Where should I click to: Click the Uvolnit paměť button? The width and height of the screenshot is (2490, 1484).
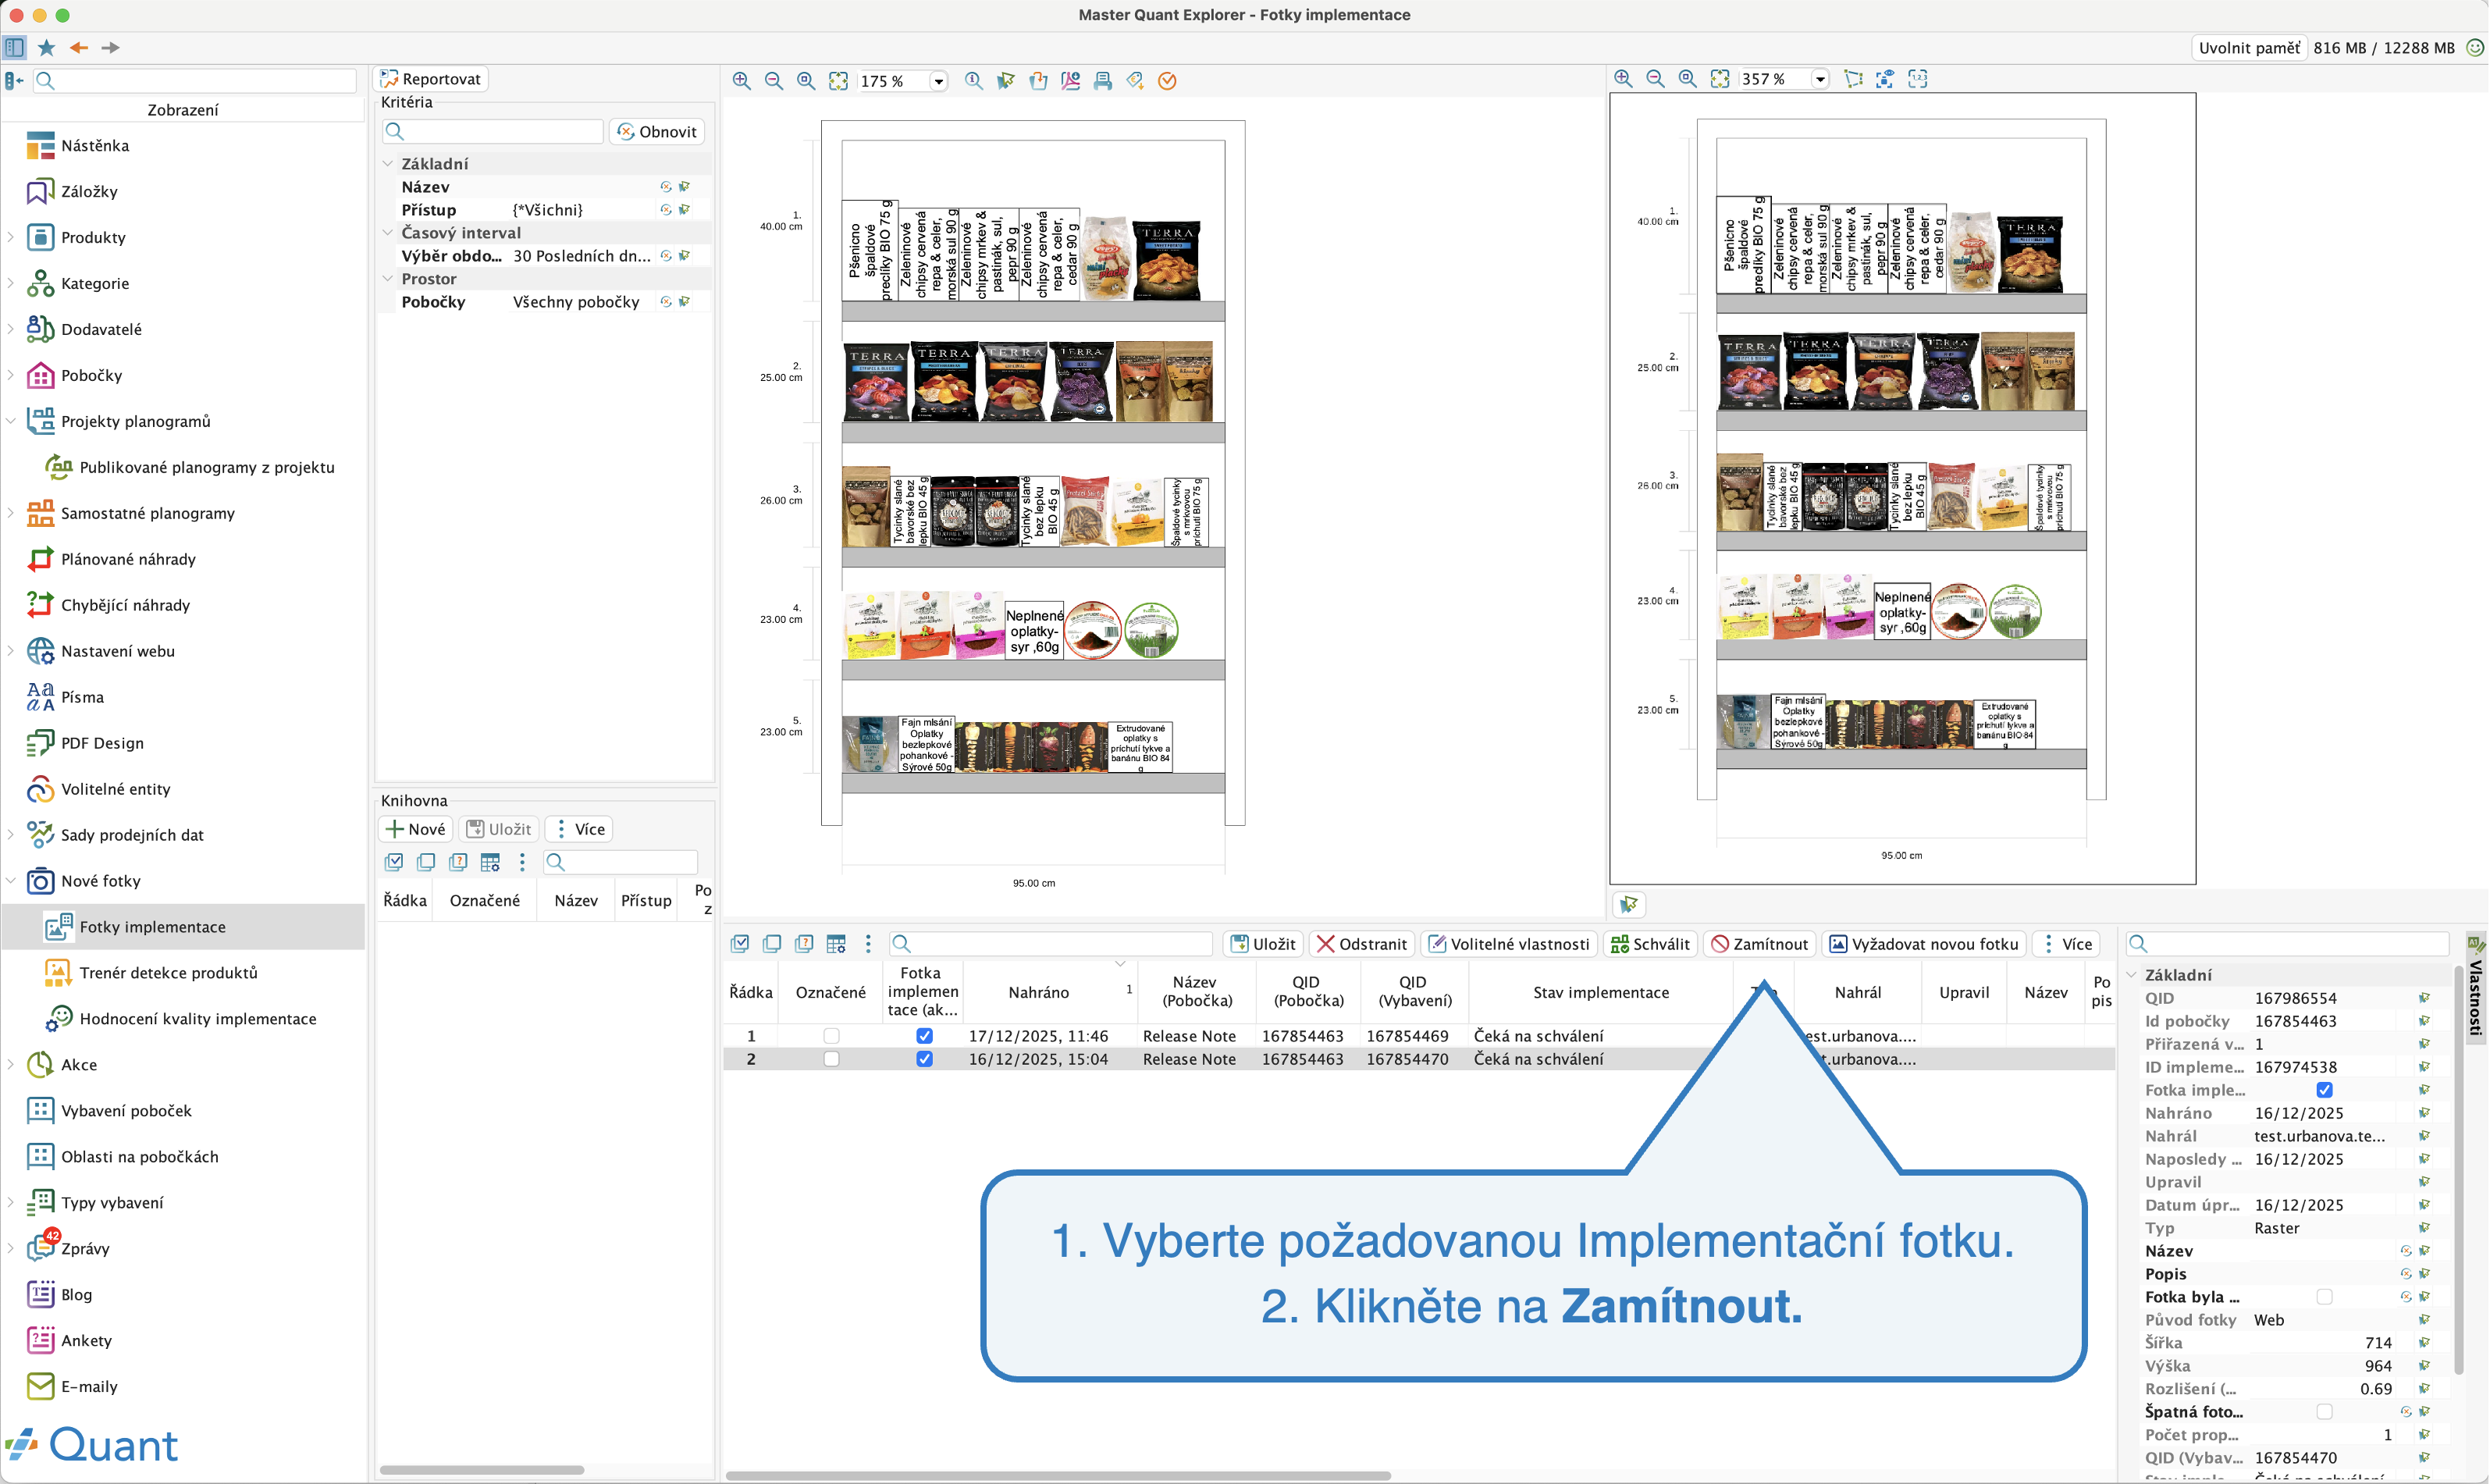coord(2249,48)
